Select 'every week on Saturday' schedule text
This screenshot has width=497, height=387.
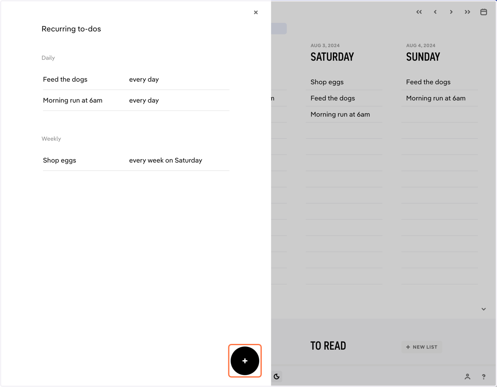[166, 160]
